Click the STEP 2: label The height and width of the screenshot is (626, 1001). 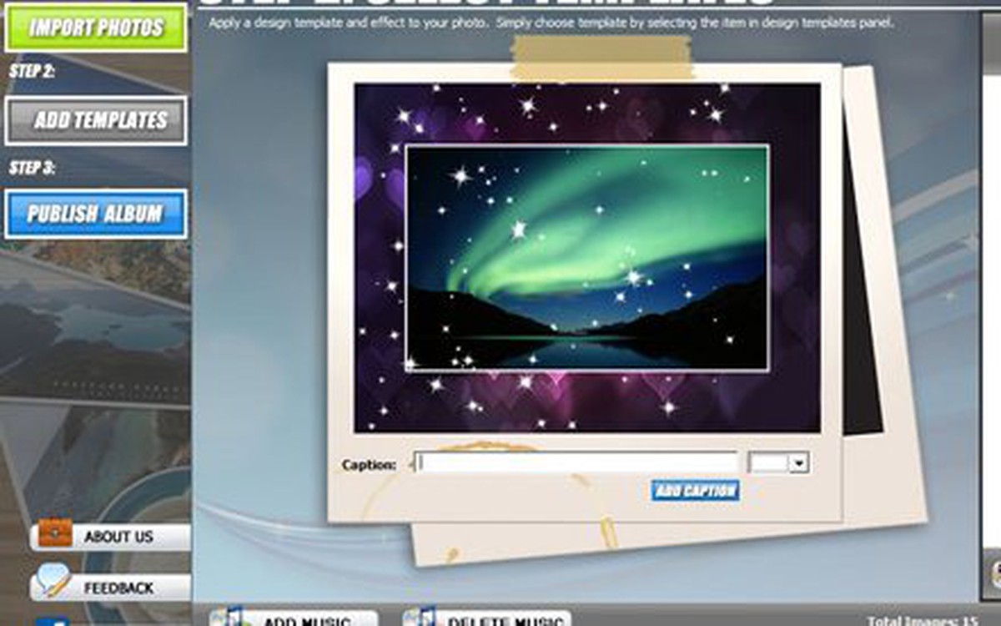(32, 72)
